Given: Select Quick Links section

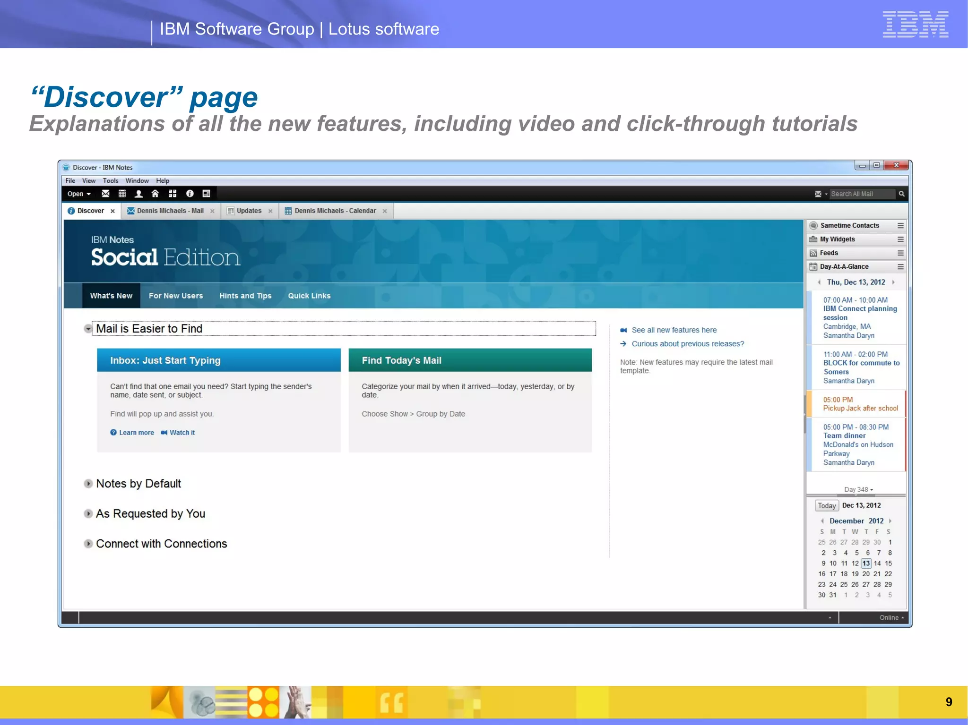Looking at the screenshot, I should 309,296.
